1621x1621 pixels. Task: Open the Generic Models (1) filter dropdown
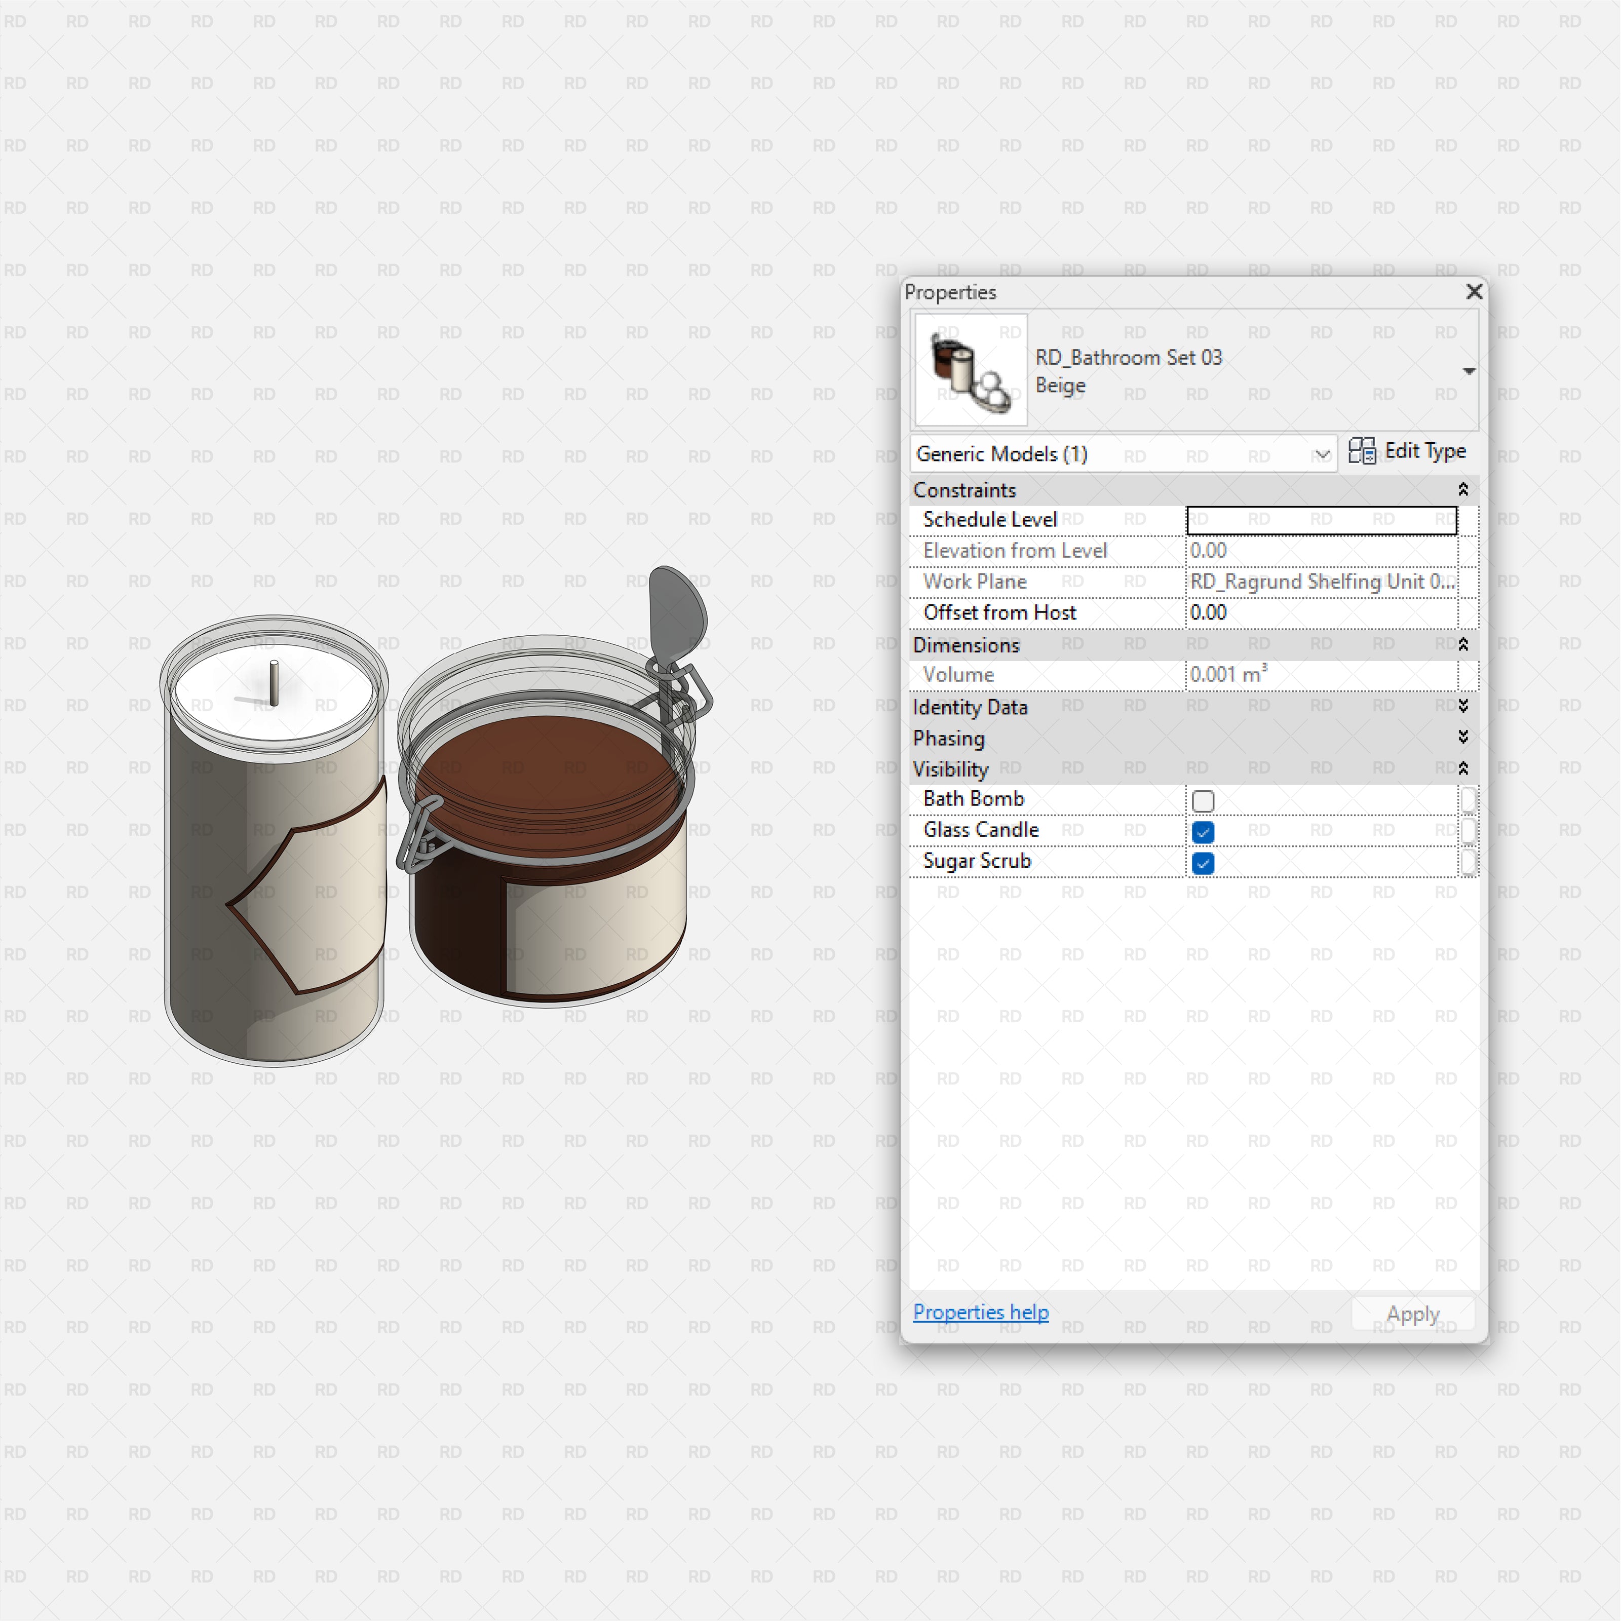tap(1322, 455)
